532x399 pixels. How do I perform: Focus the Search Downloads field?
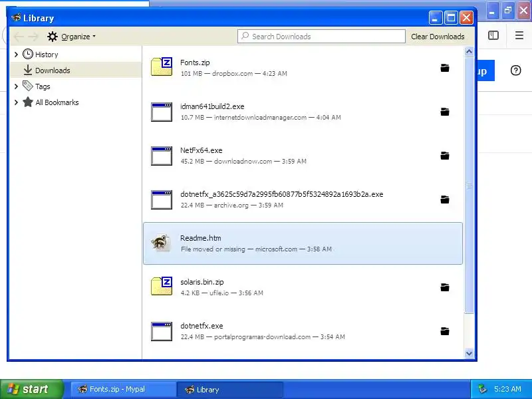pyautogui.click(x=321, y=37)
